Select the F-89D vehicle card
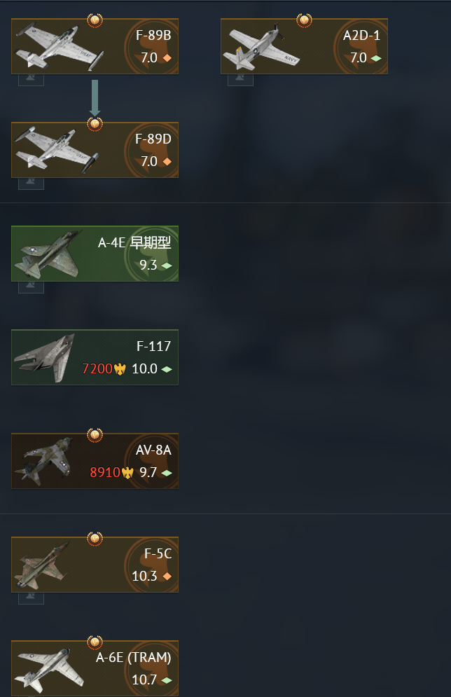Screen dimensions: 451x697 point(95,150)
